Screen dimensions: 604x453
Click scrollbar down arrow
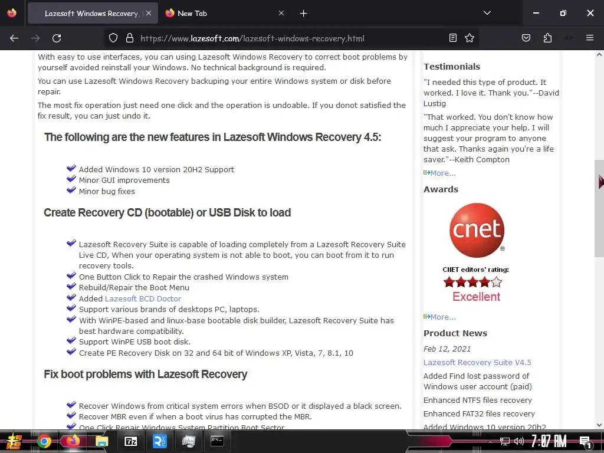tap(599, 425)
